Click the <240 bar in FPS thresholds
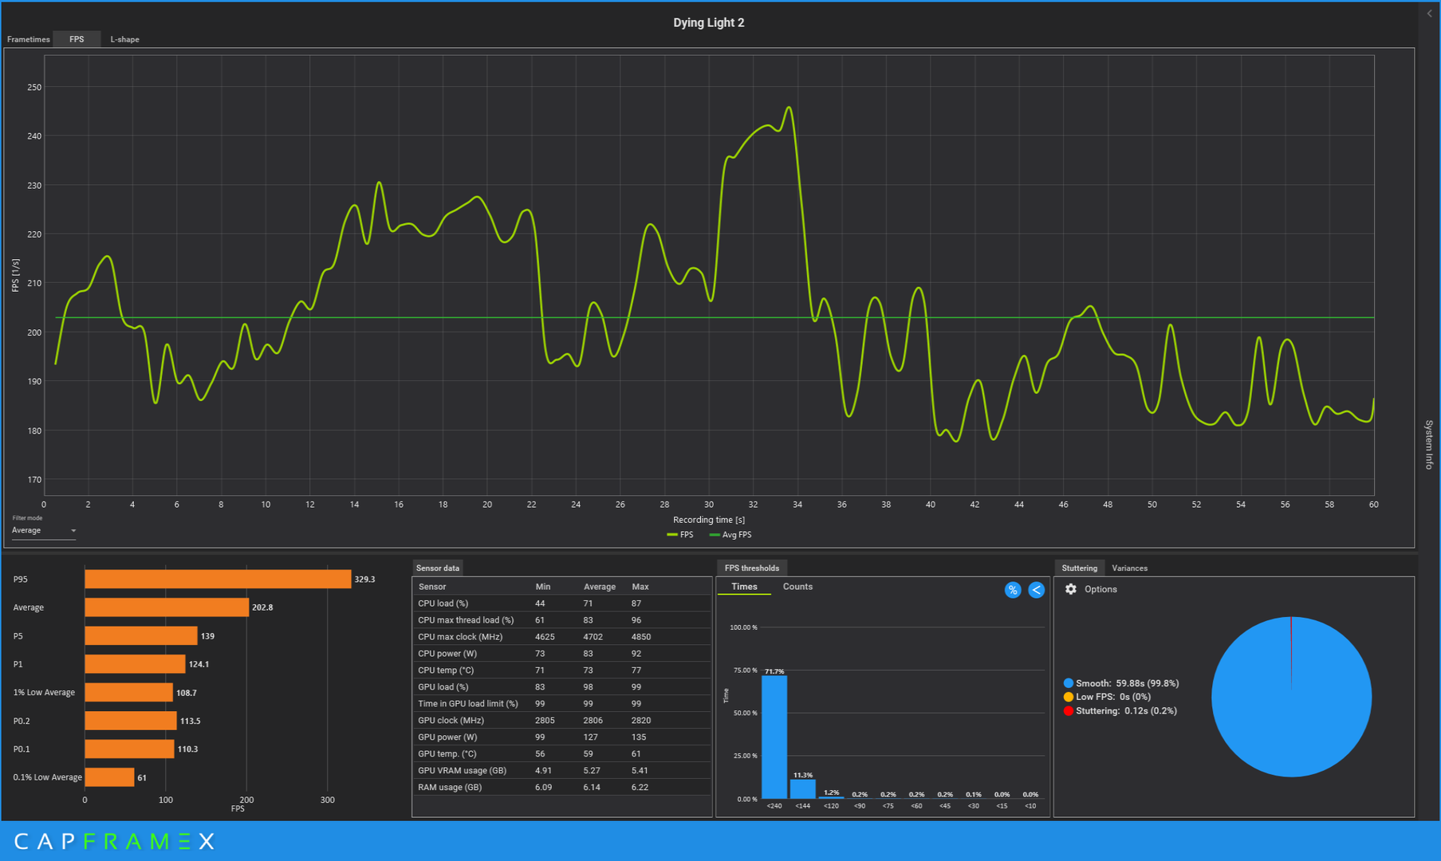Image resolution: width=1441 pixels, height=861 pixels. pyautogui.click(x=774, y=737)
